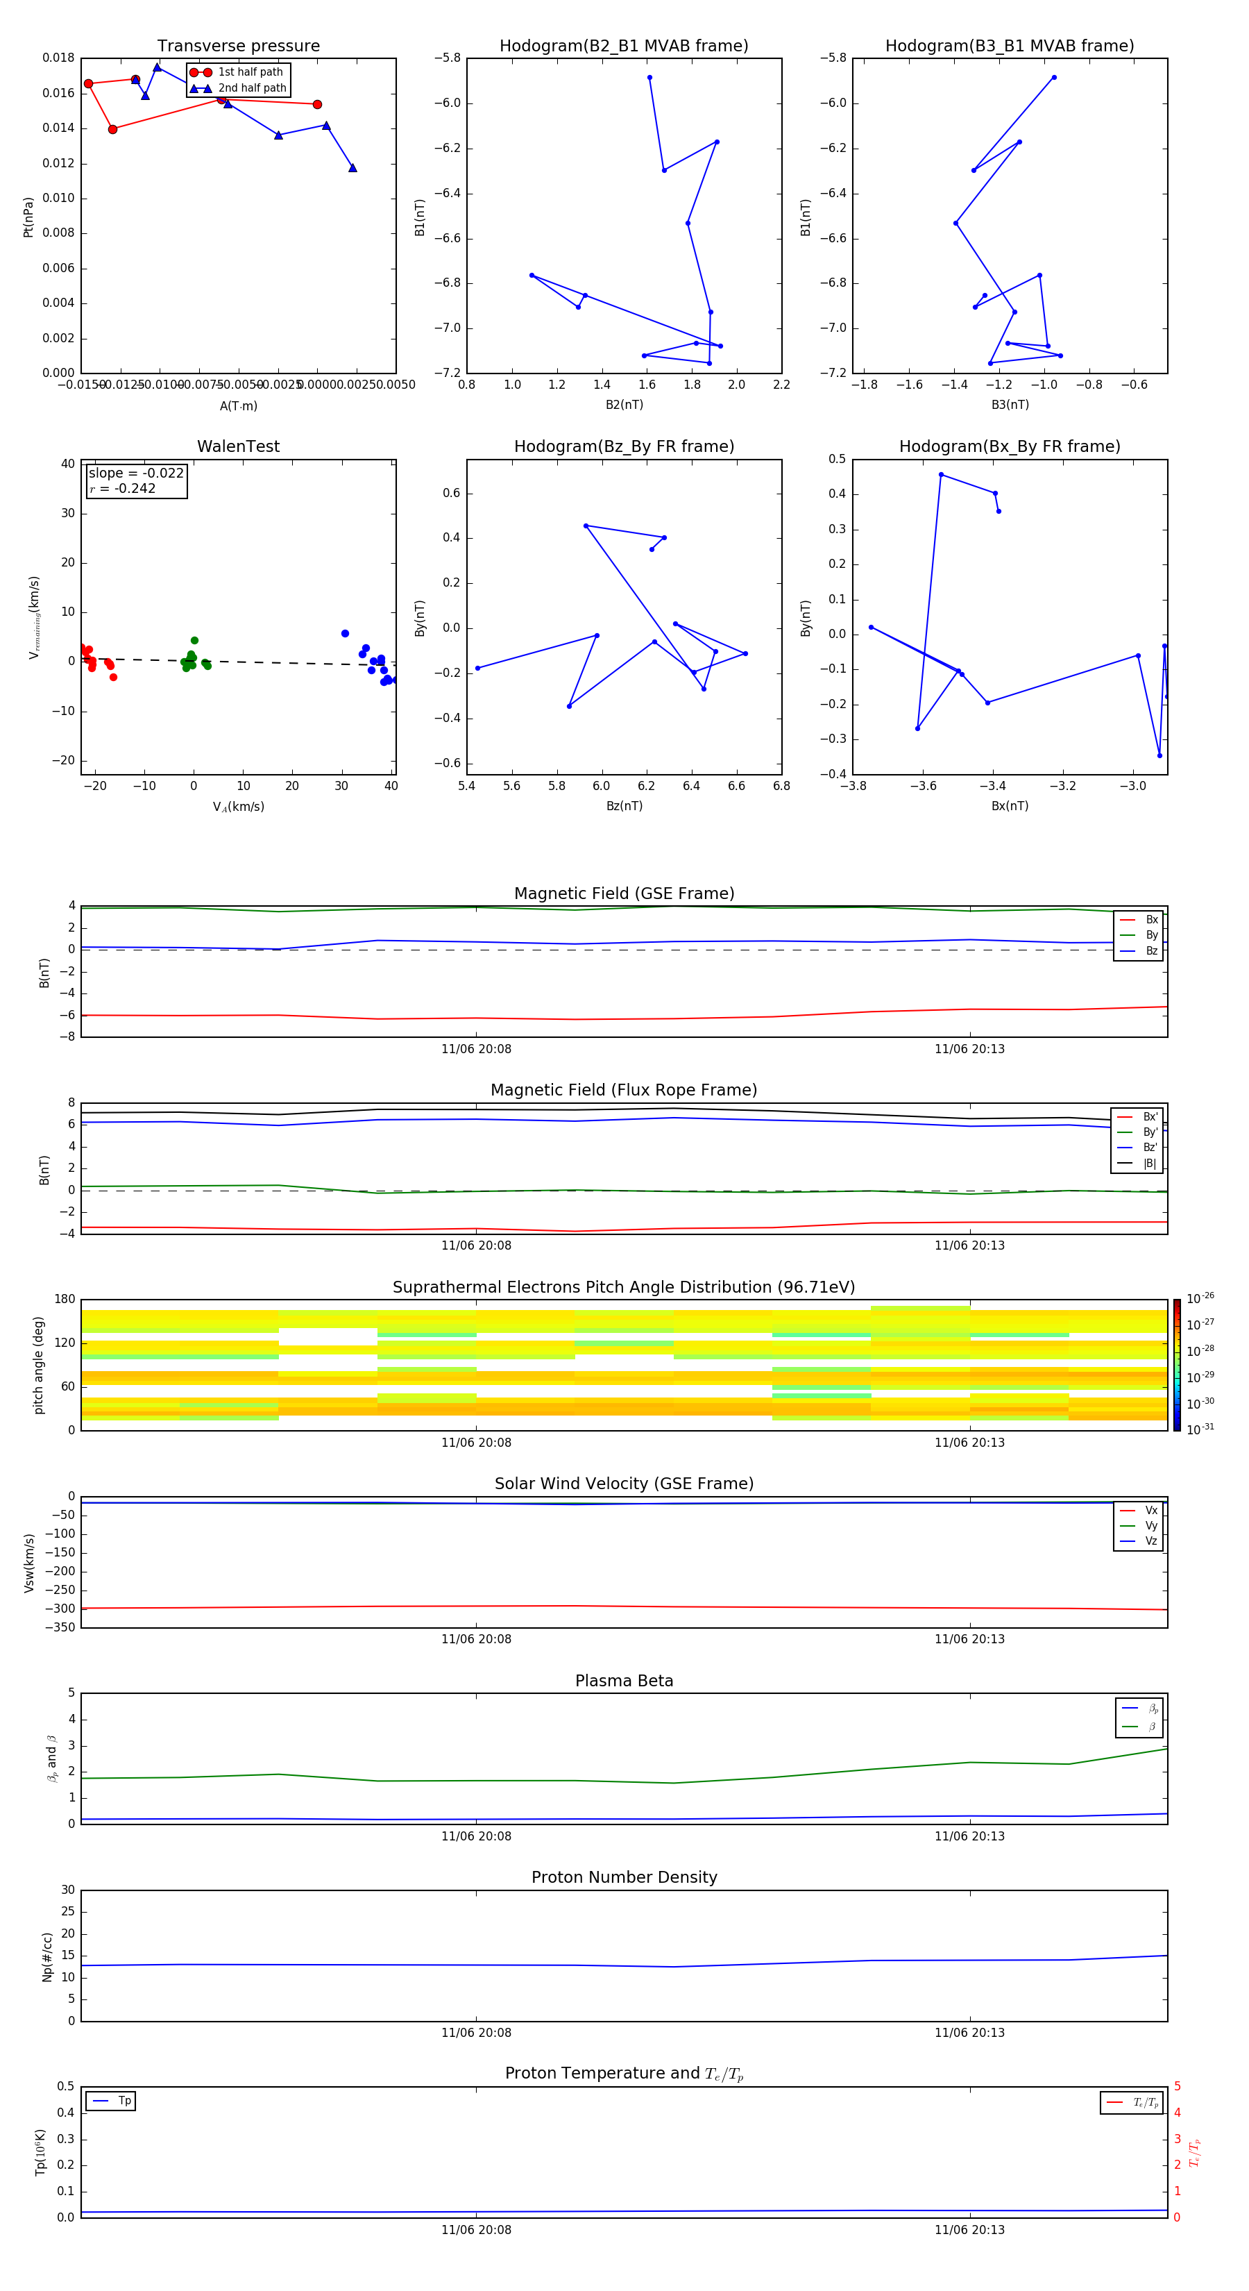The image size is (1249, 2291).
Task: Click the "Hodogram(B2_B1 MVAB frame)" title
Action: pos(624,47)
